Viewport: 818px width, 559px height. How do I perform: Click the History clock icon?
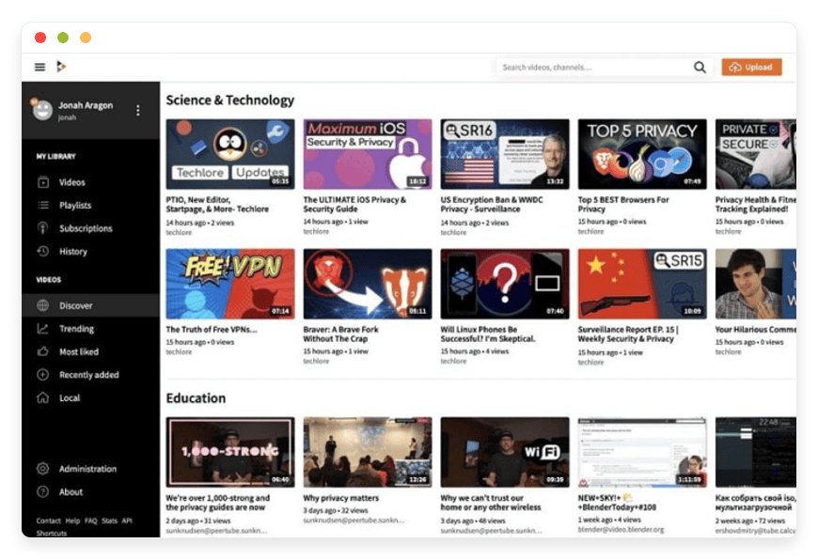click(x=43, y=251)
